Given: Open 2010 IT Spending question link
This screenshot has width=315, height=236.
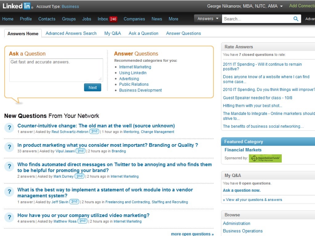Looking at the screenshot, I should [268, 89].
